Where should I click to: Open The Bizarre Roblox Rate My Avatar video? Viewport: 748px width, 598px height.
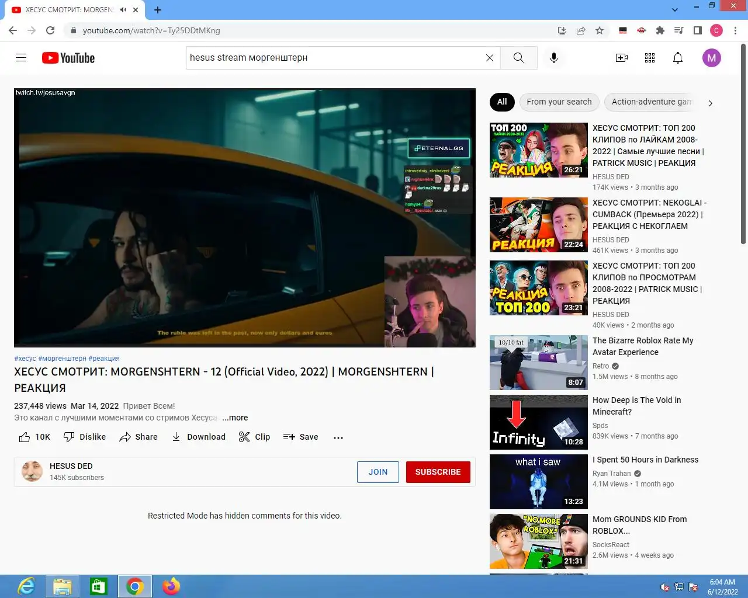tap(643, 346)
